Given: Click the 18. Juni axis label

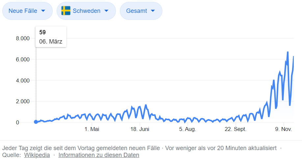Looking at the screenshot, I should click(140, 129).
